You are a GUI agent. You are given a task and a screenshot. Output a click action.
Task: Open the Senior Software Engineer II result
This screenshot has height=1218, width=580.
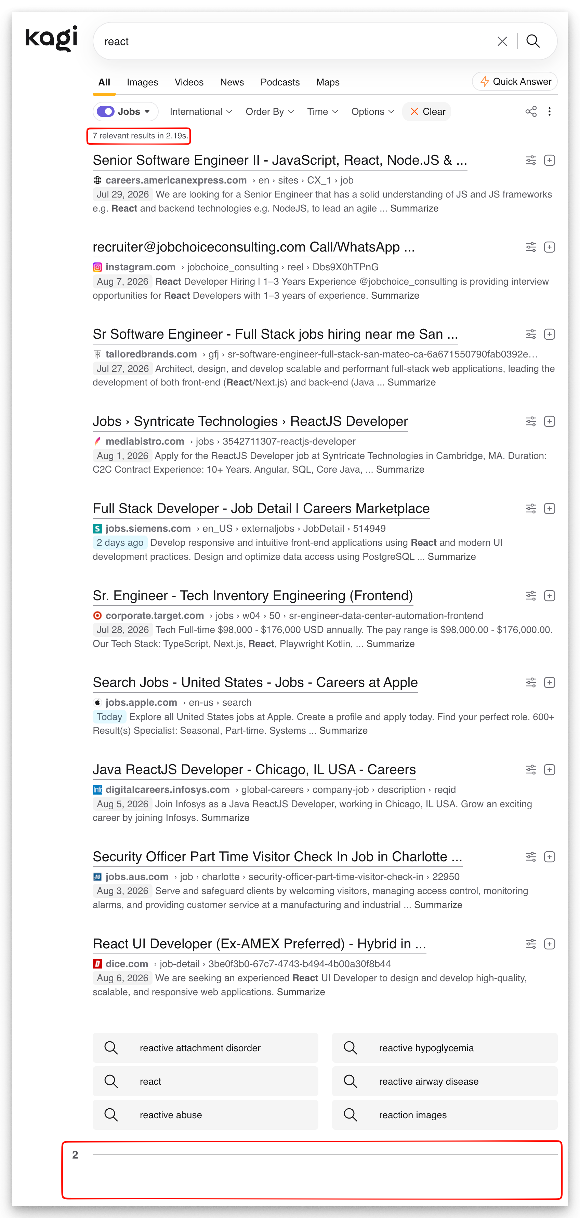pyautogui.click(x=280, y=160)
